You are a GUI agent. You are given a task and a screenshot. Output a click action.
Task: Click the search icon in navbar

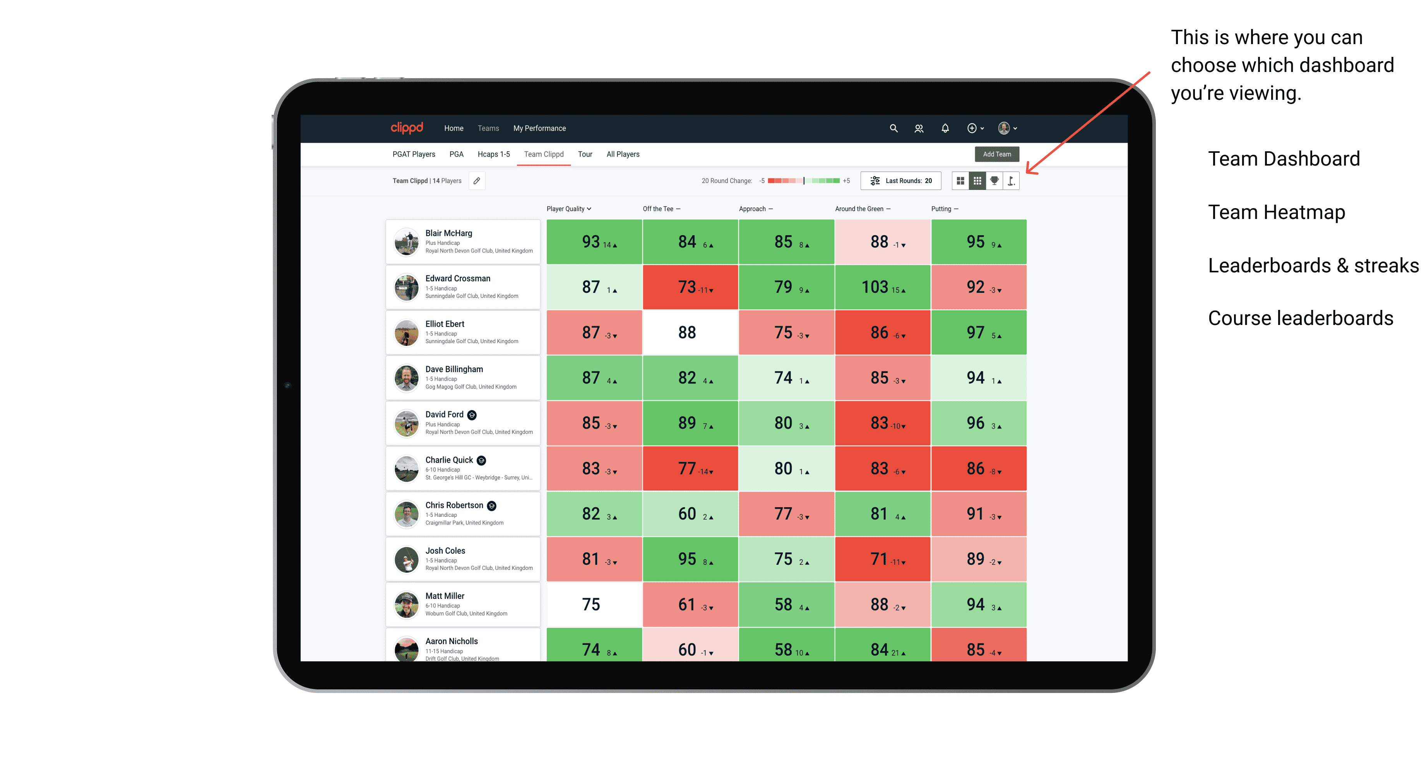pyautogui.click(x=891, y=128)
